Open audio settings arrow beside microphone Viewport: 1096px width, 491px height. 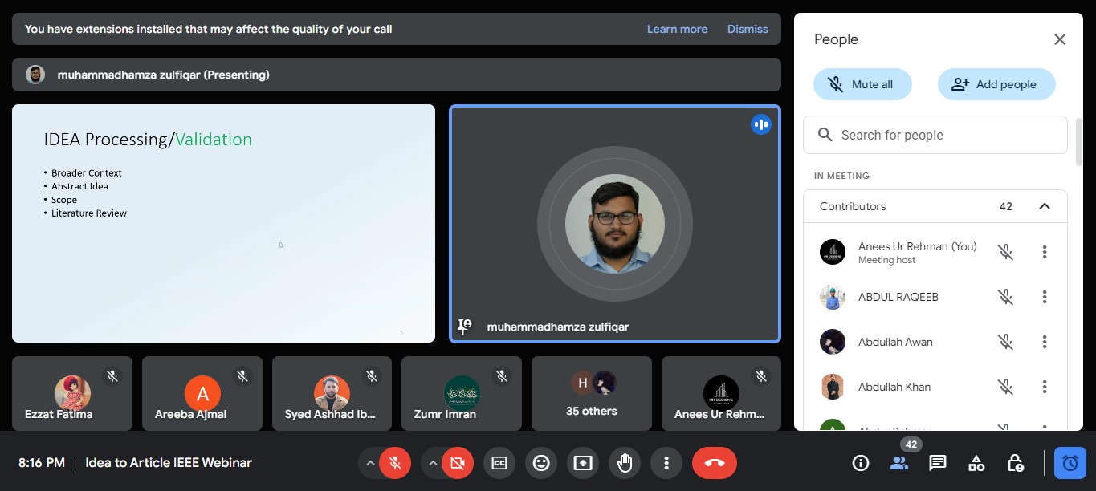(369, 463)
